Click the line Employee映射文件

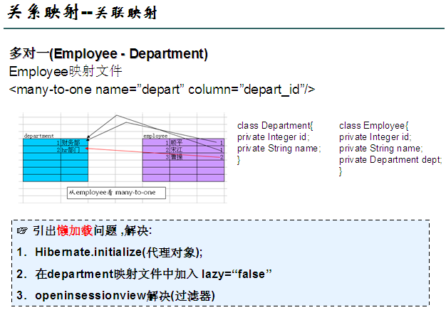tap(66, 71)
